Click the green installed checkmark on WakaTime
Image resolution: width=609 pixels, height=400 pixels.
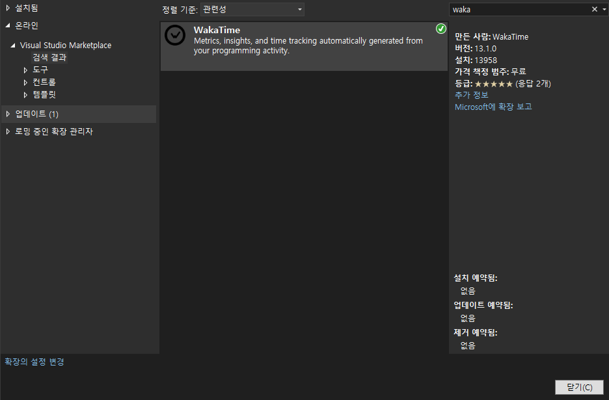(441, 29)
